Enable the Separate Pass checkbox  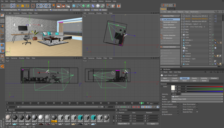(x=197, y=112)
